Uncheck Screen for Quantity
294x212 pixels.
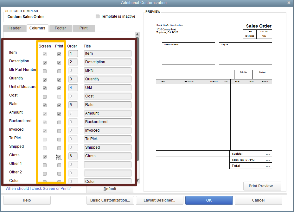coord(45,80)
